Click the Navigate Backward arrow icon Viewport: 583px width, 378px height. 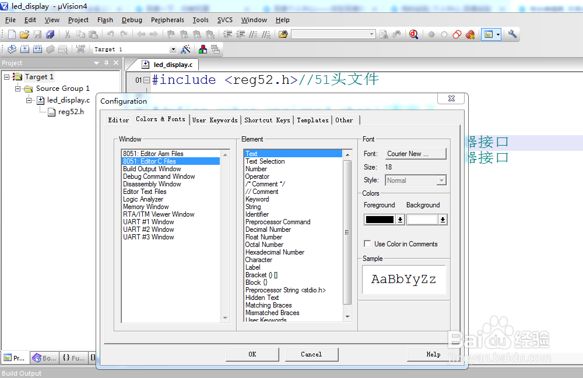tap(141, 34)
